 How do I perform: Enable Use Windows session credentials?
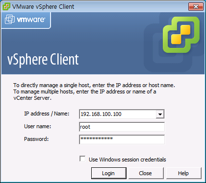pos(82,159)
